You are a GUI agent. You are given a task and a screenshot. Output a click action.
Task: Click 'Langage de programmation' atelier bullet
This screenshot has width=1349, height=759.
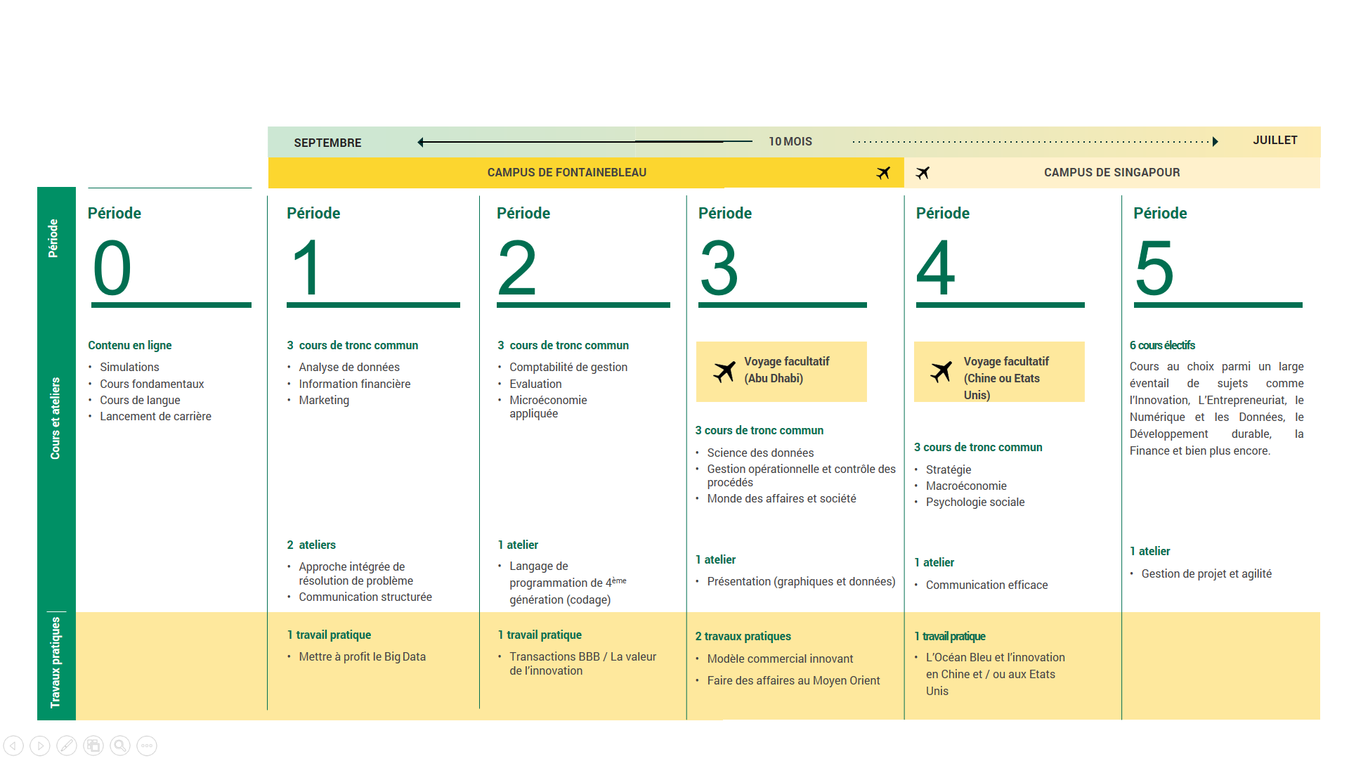tap(568, 583)
